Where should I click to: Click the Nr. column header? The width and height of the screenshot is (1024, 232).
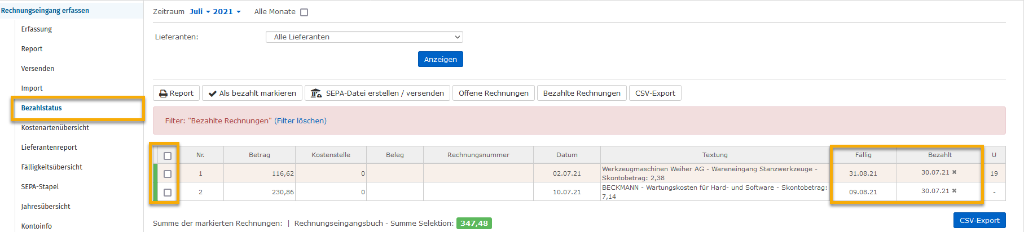point(200,155)
